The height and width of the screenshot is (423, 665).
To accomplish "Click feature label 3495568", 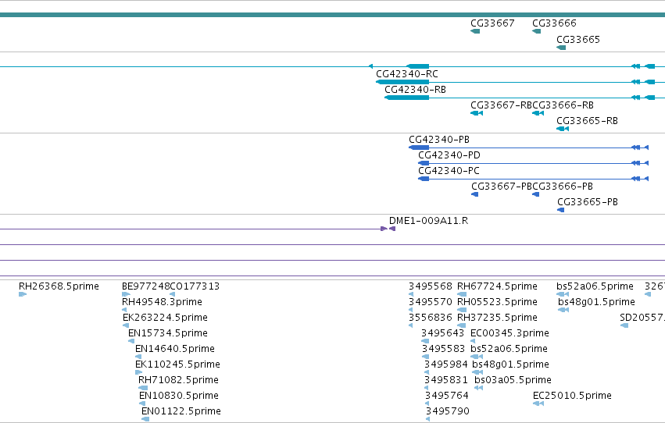I will tap(431, 286).
